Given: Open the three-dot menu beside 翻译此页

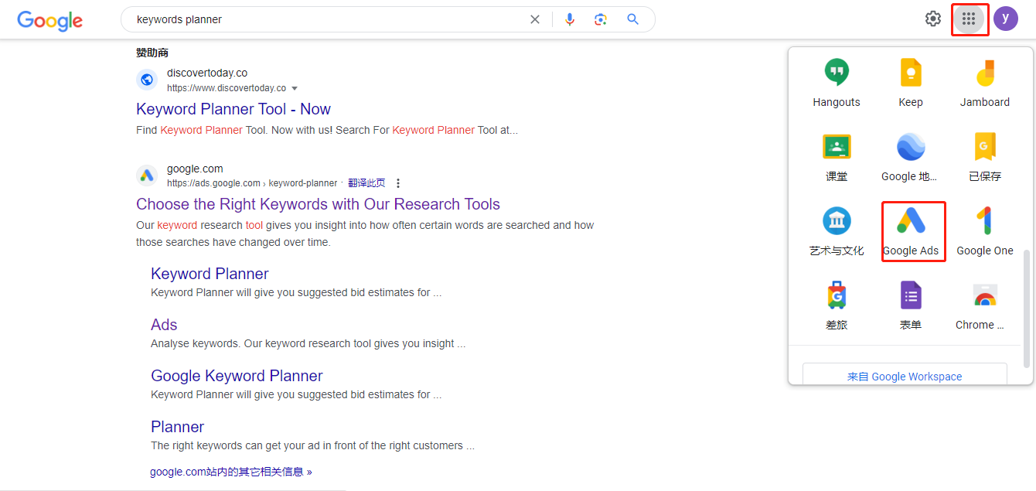Looking at the screenshot, I should [x=398, y=183].
